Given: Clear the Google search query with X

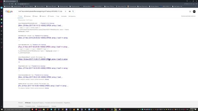Looking at the screenshot, I should tap(65, 11).
